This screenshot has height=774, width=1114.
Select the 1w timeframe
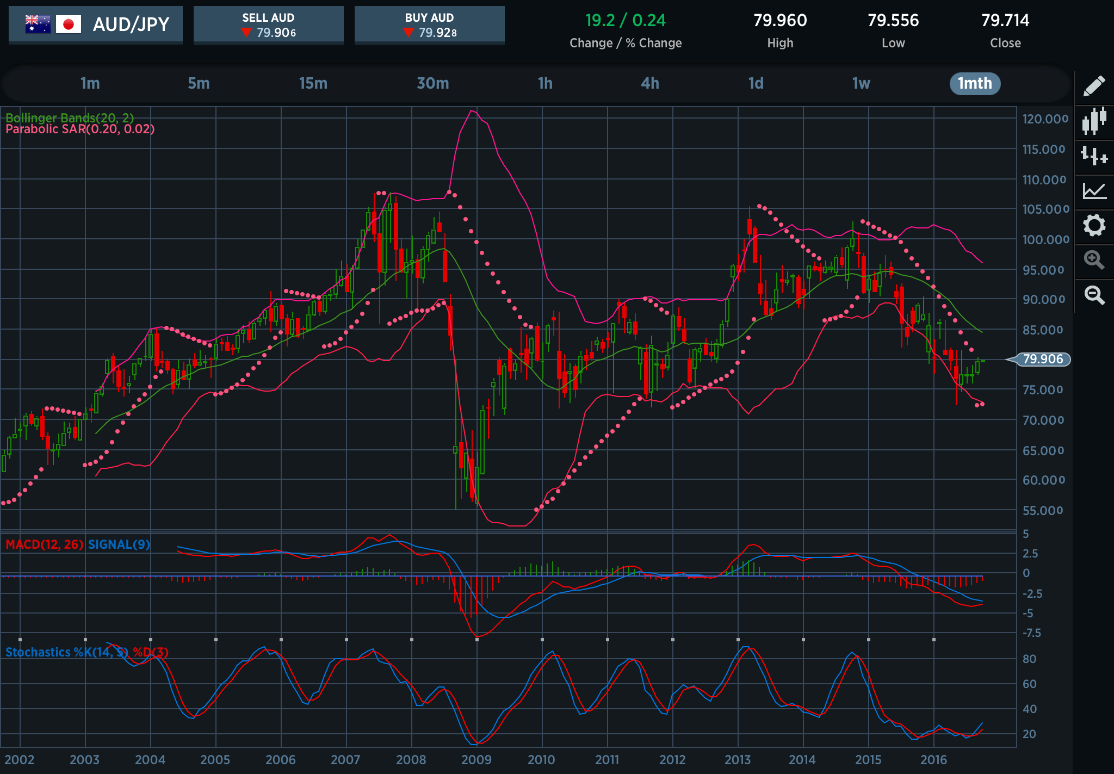click(861, 83)
